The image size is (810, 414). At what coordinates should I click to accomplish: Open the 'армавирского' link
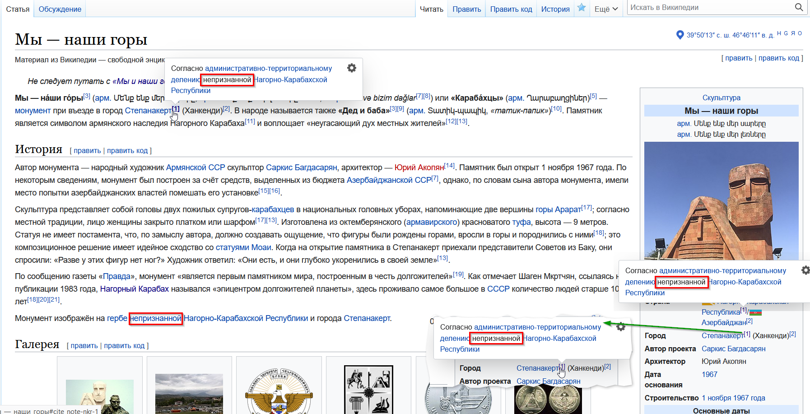(x=431, y=222)
